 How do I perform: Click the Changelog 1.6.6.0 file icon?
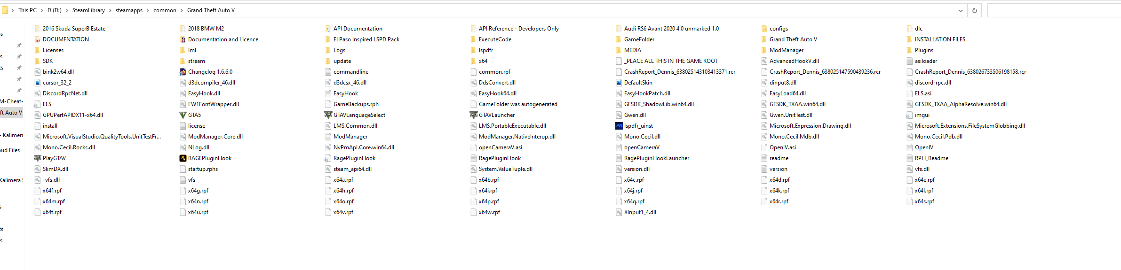[183, 72]
